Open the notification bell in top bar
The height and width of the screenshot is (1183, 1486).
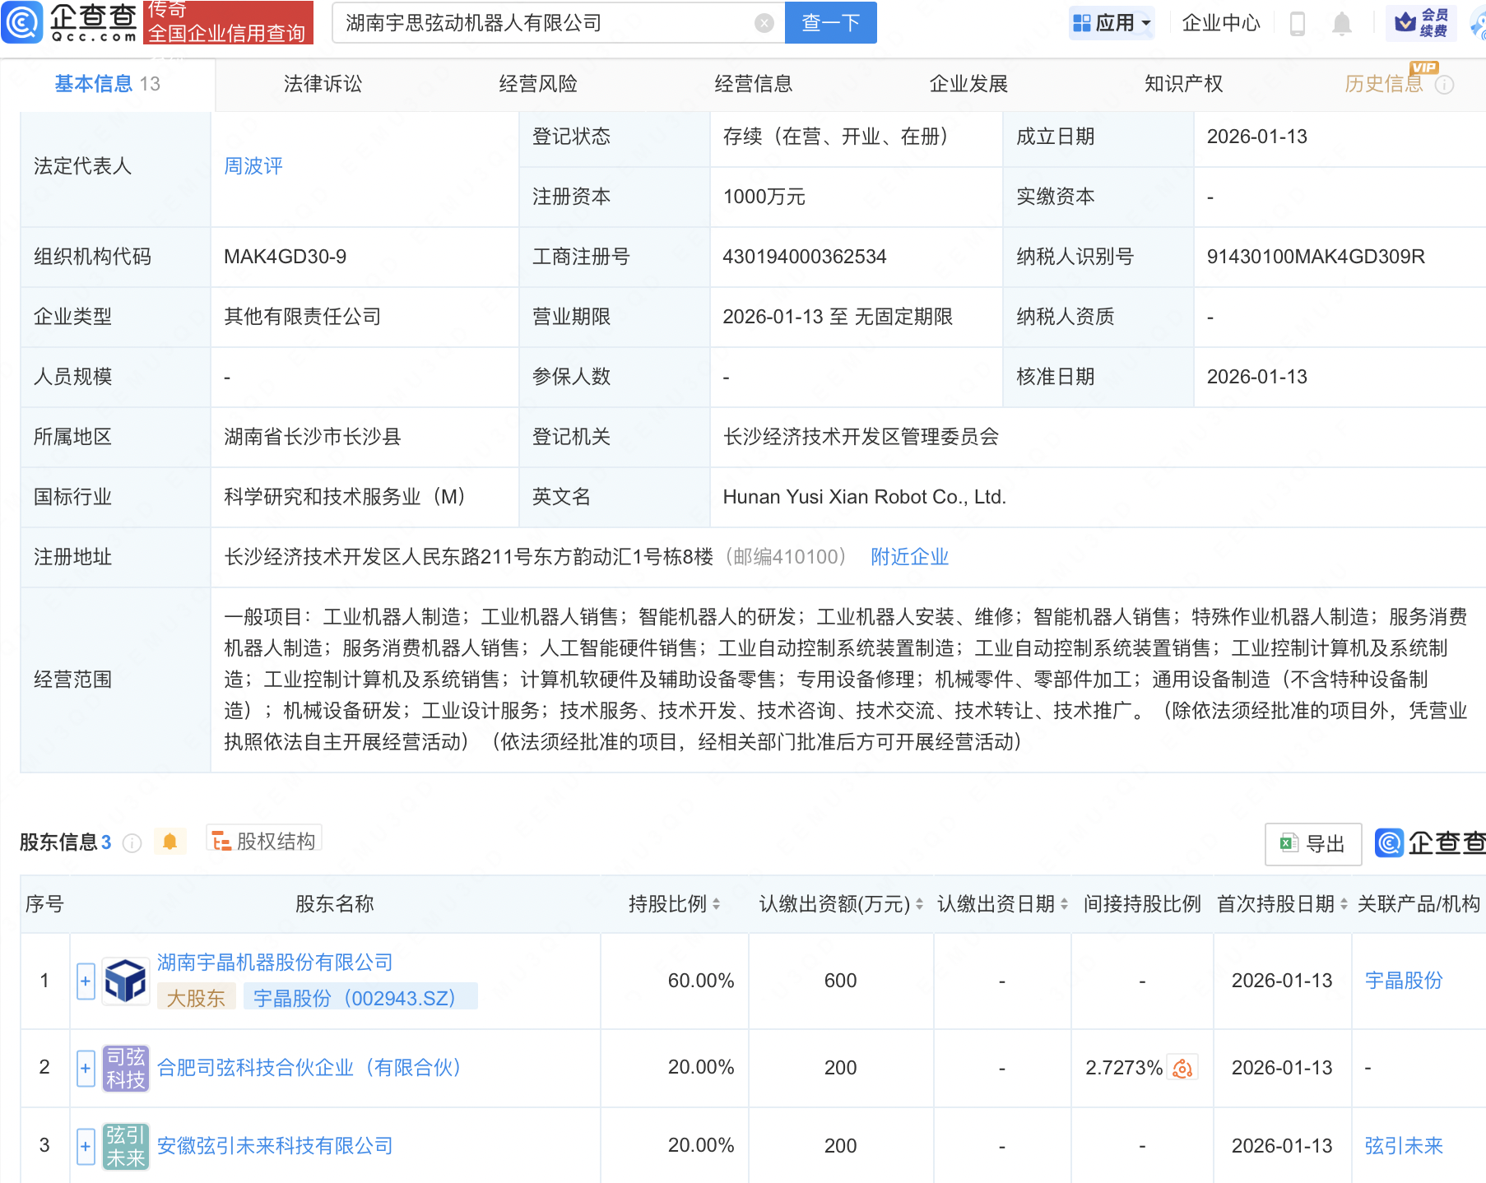pos(1340,22)
